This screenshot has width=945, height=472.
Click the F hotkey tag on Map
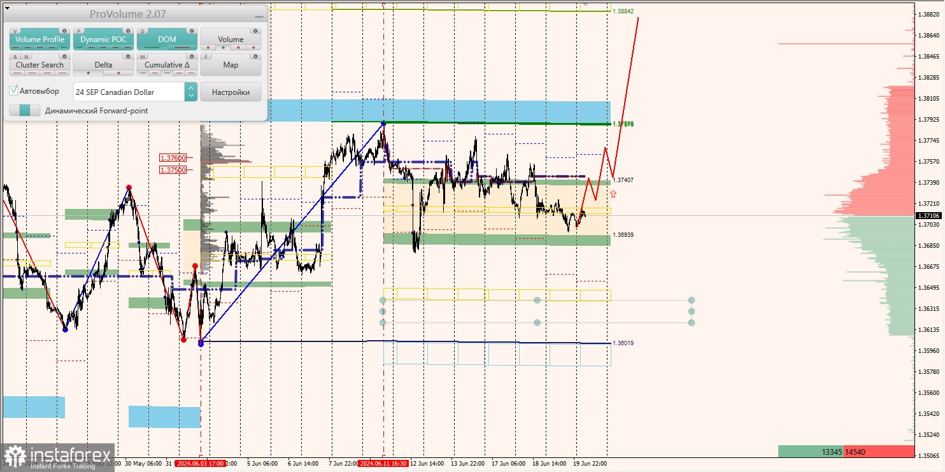point(206,57)
